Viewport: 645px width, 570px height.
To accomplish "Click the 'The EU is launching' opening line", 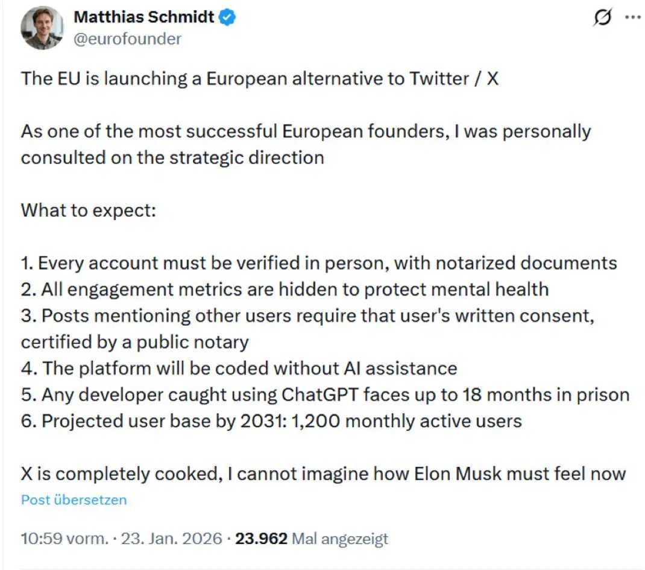I will click(260, 79).
